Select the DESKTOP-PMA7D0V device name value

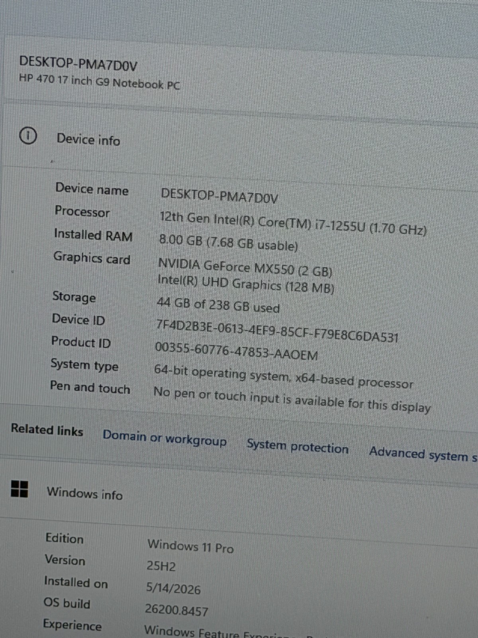click(219, 196)
